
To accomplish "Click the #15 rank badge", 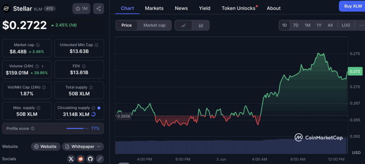I will point(50,9).
